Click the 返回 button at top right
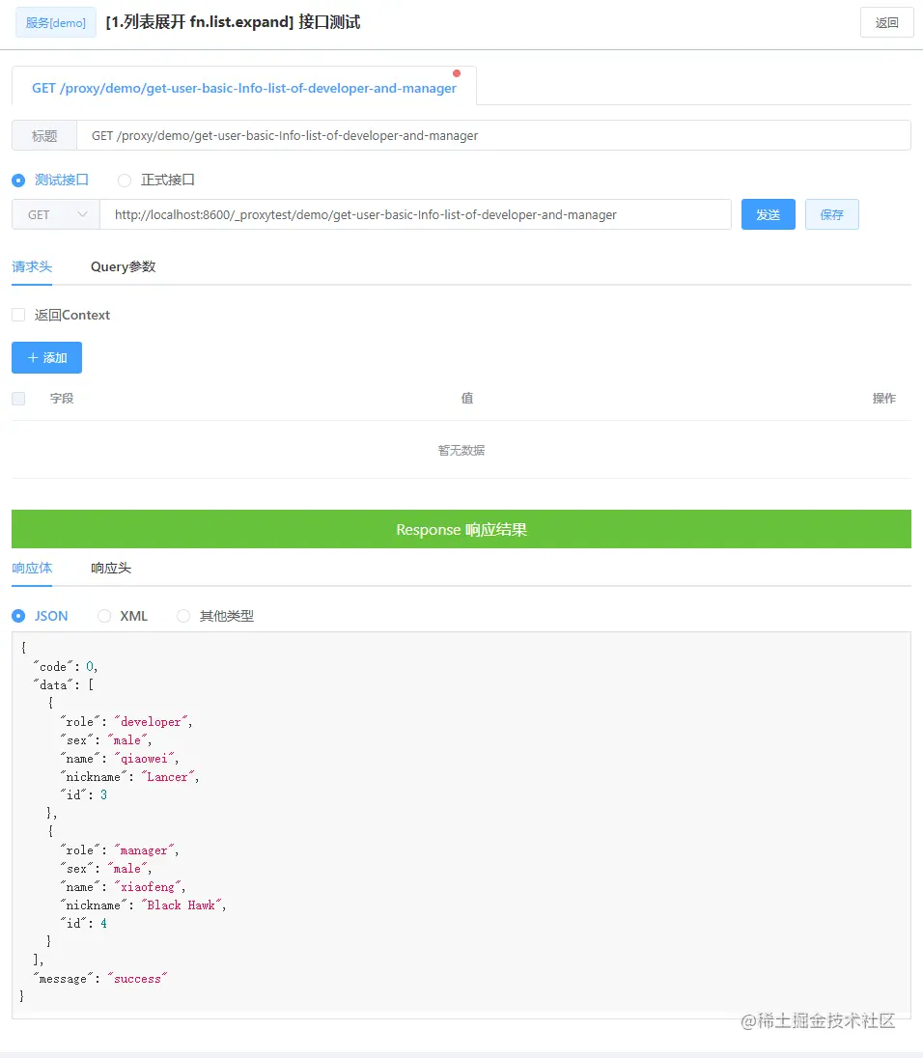Screen dimensions: 923x1058 pos(886,22)
